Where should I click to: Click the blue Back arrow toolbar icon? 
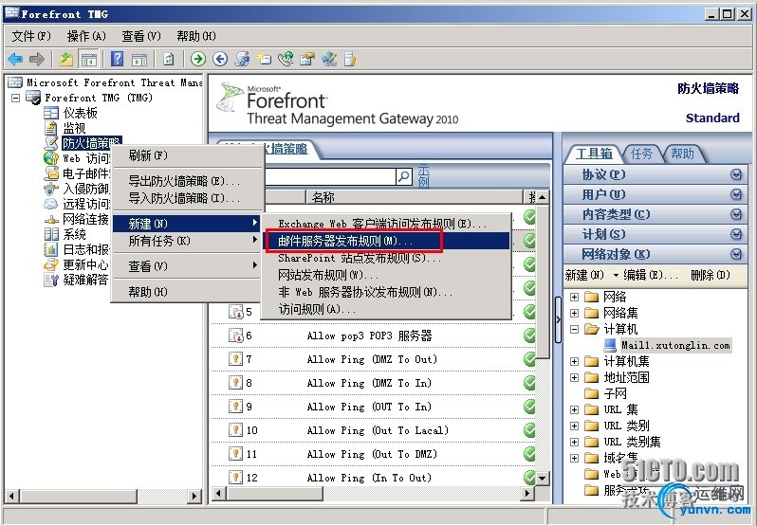(15, 60)
